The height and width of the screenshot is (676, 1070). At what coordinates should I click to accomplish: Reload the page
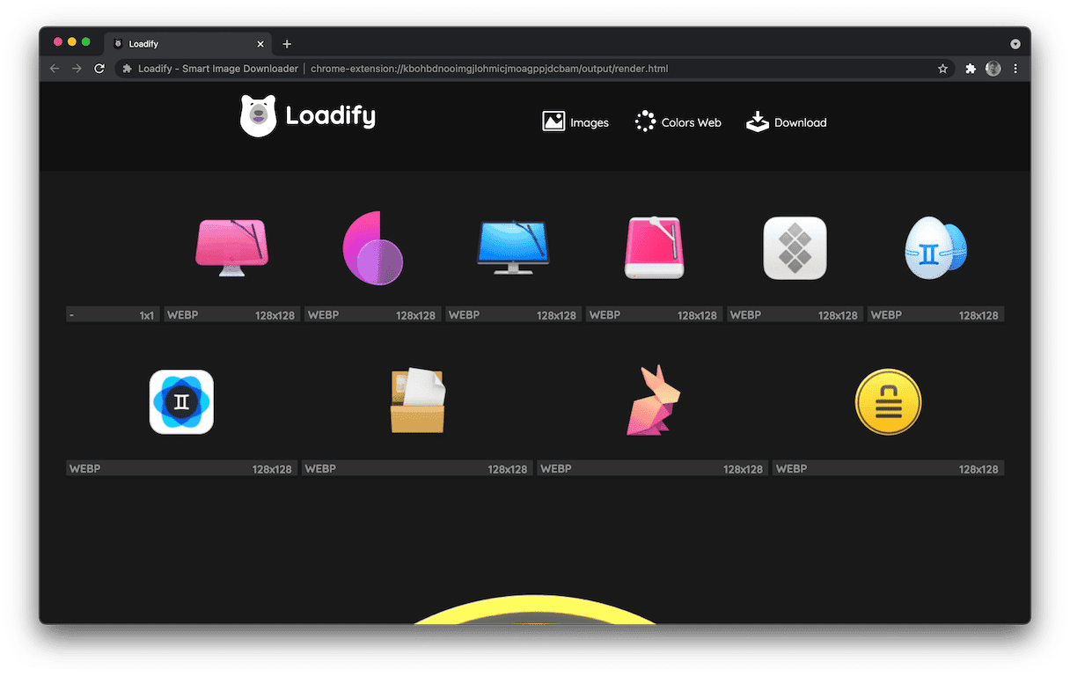[99, 68]
